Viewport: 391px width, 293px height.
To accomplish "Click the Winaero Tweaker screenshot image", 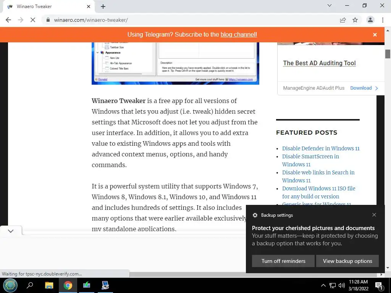I will [175, 63].
